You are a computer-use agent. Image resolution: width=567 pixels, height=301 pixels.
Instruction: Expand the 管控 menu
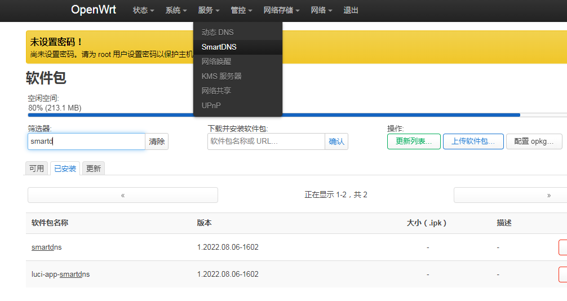coord(241,11)
